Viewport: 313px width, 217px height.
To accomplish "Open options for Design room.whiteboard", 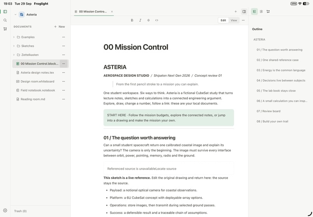I will click(x=63, y=81).
